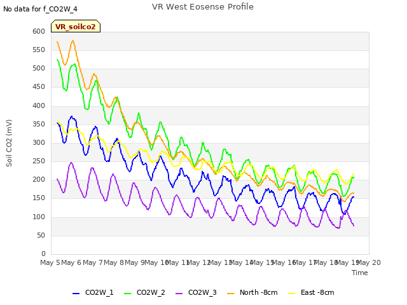Image resolution: width=407 pixels, height=305 pixels.
Task: Click the 350 y-axis tick label
Action: [x=39, y=125]
